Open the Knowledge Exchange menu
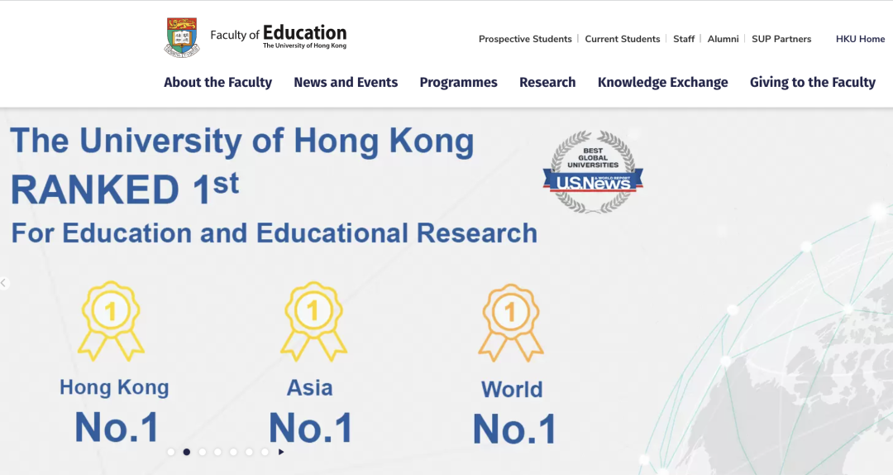Screen dimensions: 893x475 coord(662,82)
